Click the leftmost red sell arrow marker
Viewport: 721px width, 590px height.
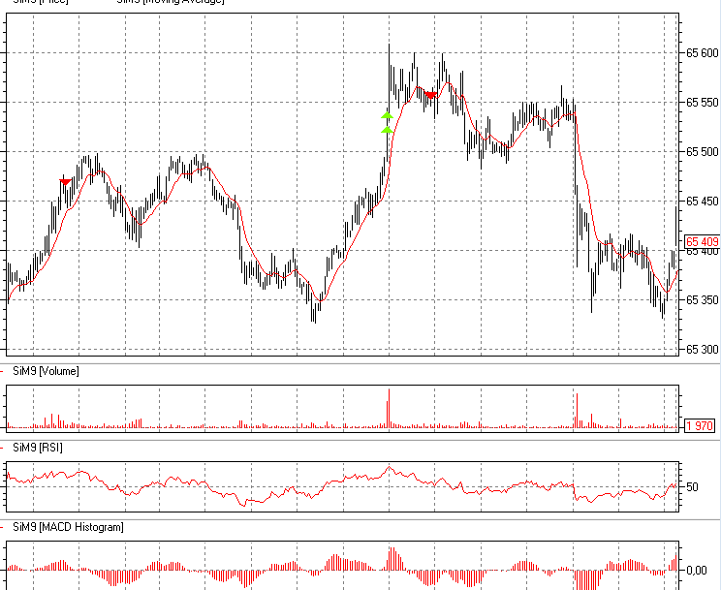click(x=65, y=181)
